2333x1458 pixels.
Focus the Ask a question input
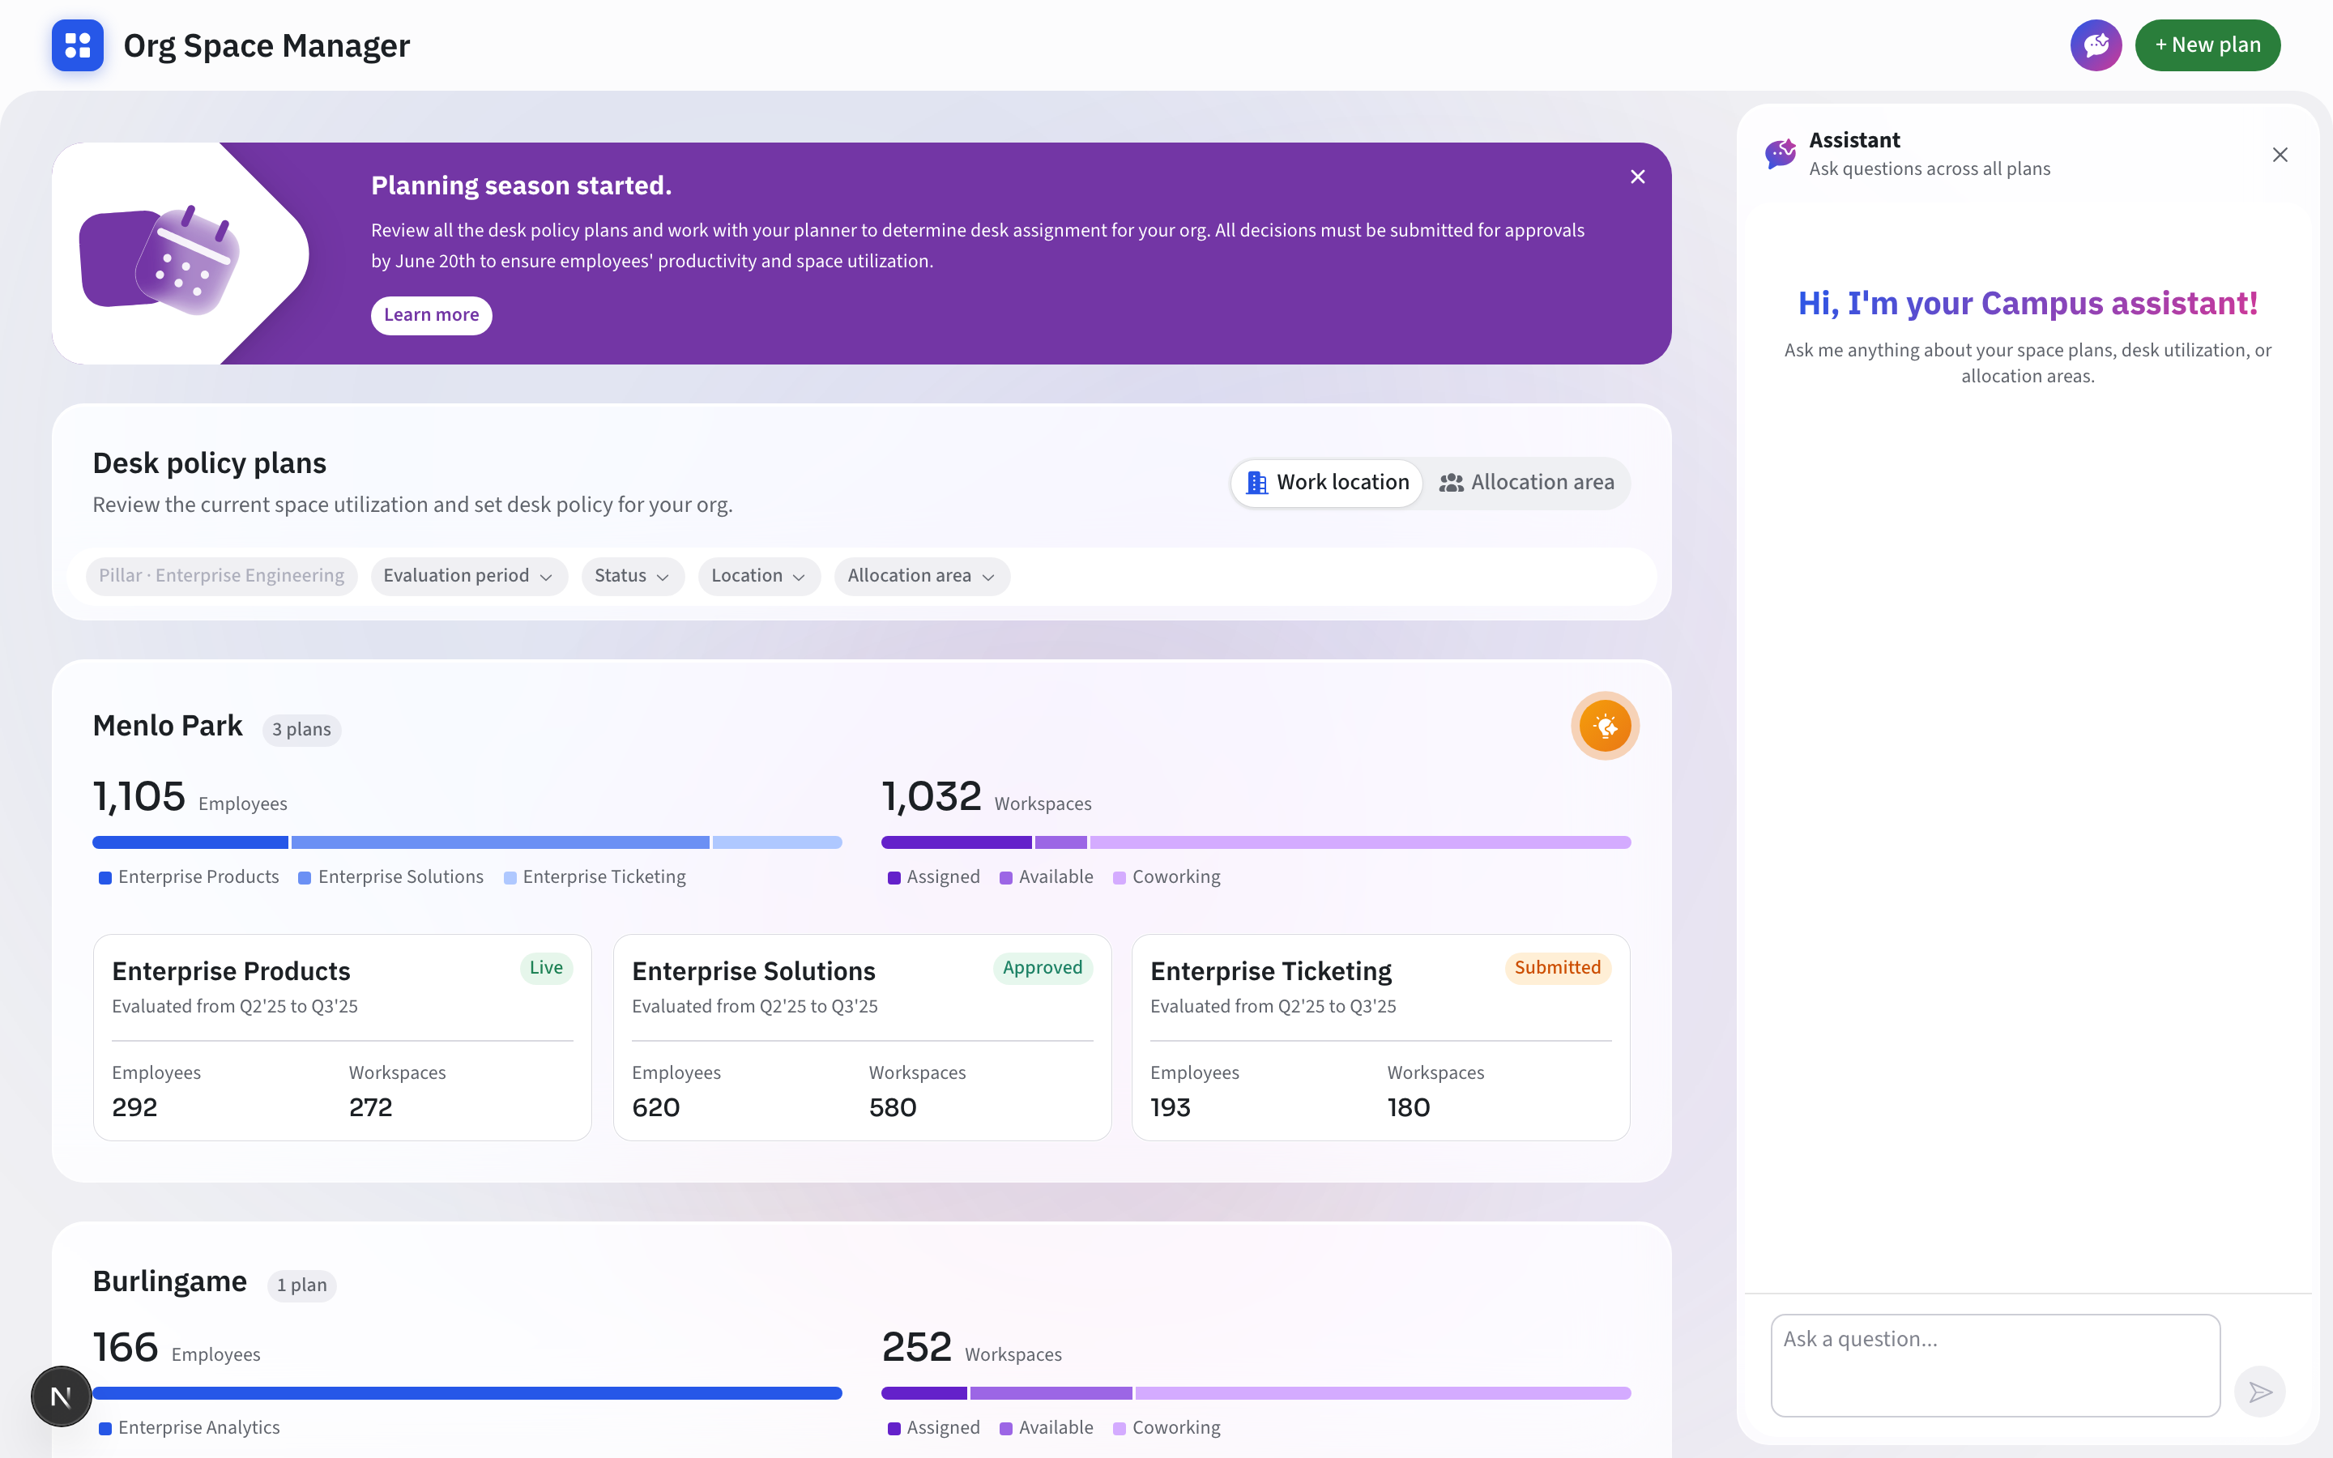pos(1994,1365)
